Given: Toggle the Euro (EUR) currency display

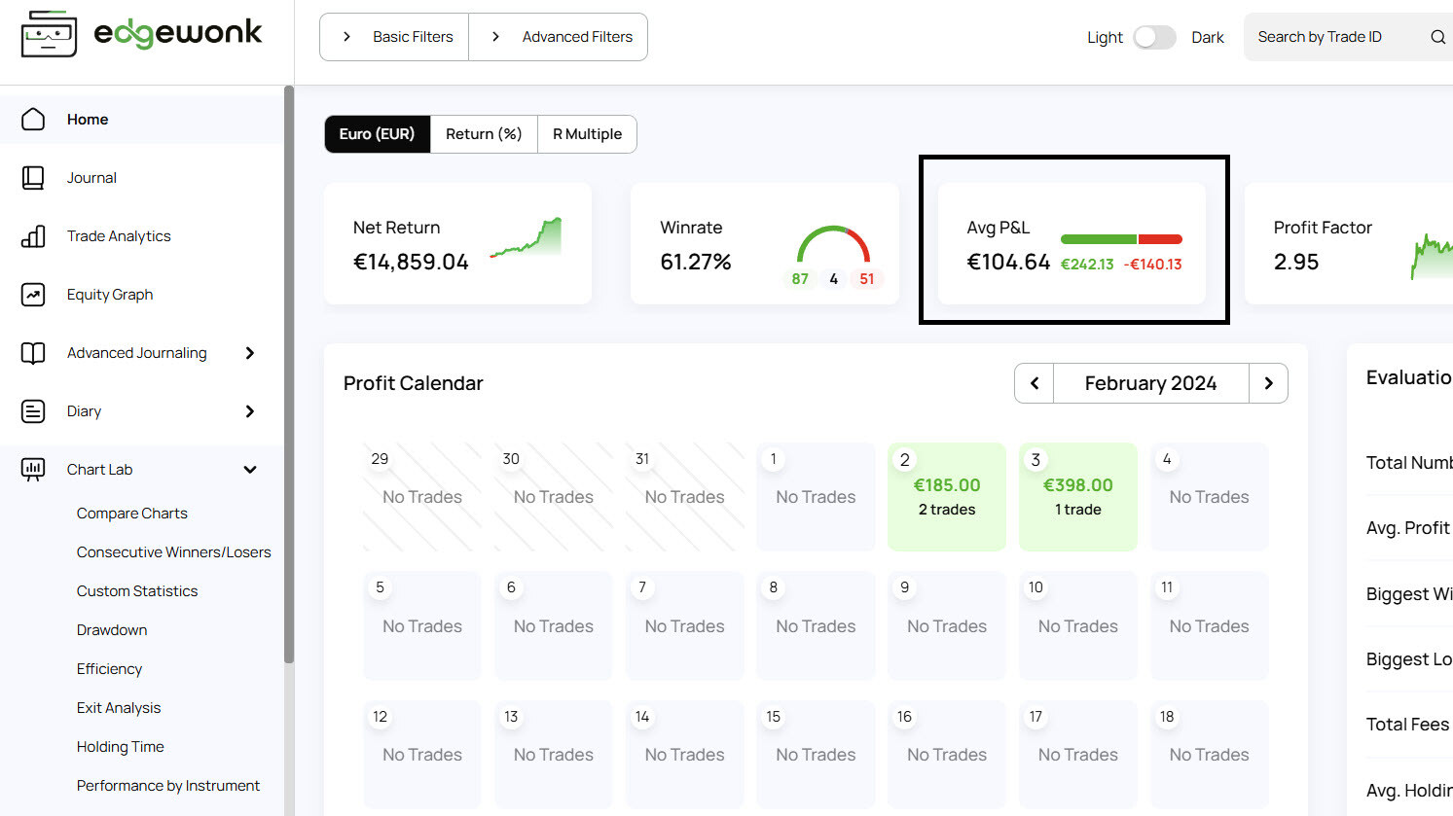Looking at the screenshot, I should pyautogui.click(x=377, y=134).
